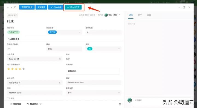
Task: Click the 转入待入职 button
Action: pyautogui.click(x=73, y=7)
